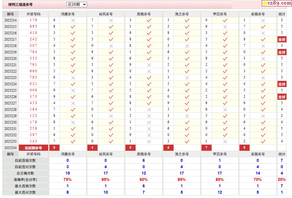
Task: Click draw number 695 for issue 2025215
Action: [x=33, y=26]
